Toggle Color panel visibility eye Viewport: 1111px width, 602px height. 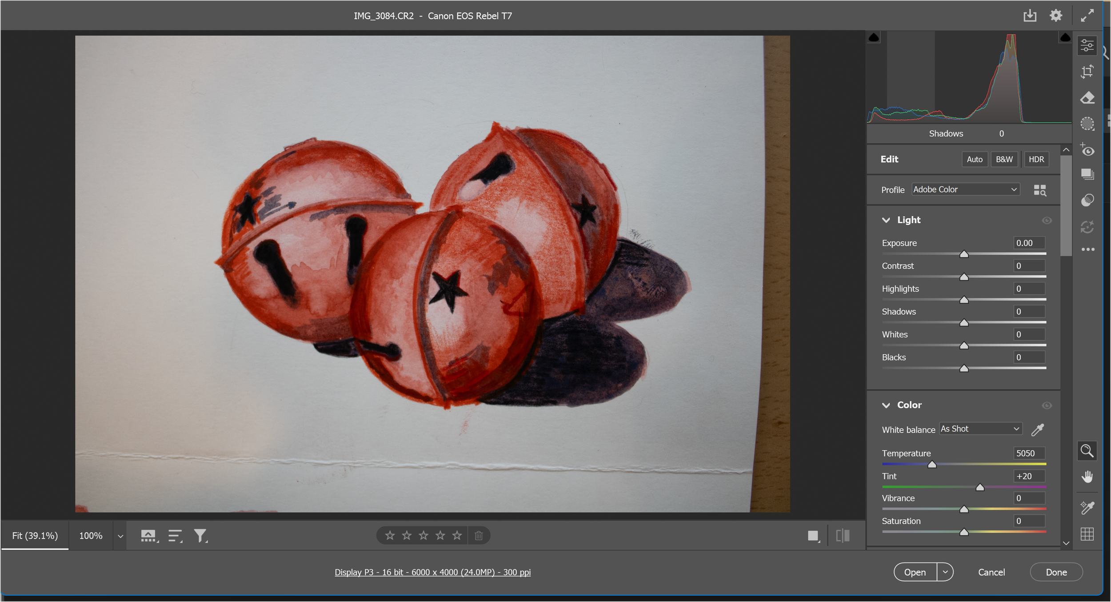coord(1047,405)
